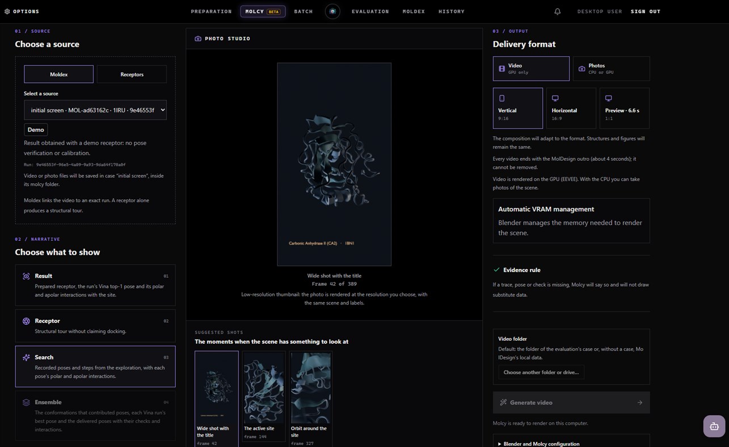Pick the Orbit around the site thumbnail
This screenshot has width=729, height=447.
[310, 399]
